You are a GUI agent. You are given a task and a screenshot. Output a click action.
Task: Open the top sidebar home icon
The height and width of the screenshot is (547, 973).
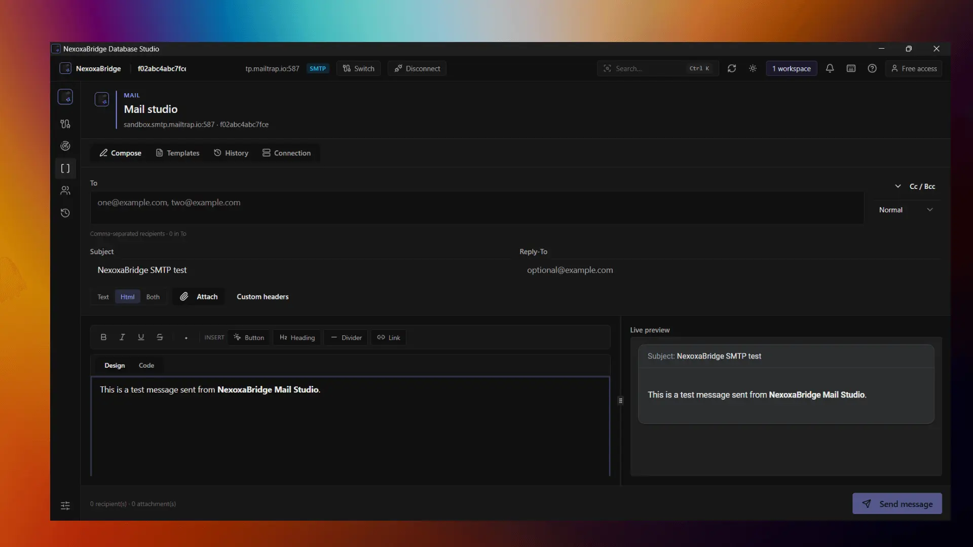[x=65, y=97]
